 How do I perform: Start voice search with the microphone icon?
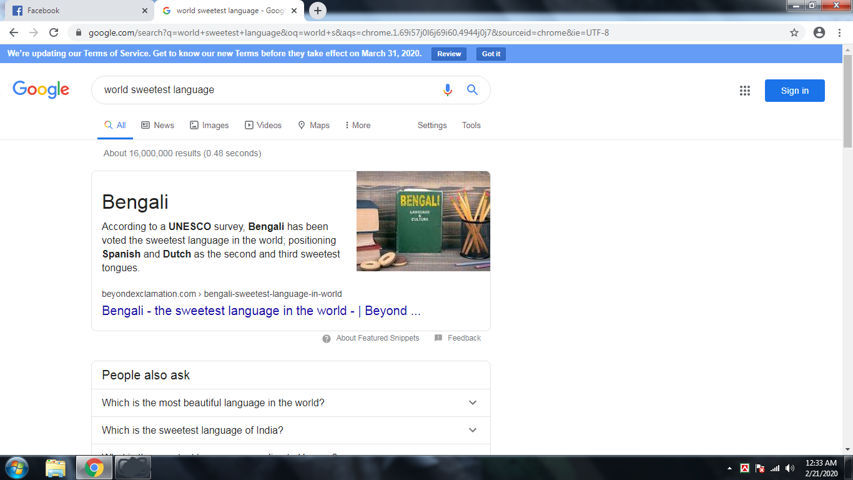coord(447,90)
